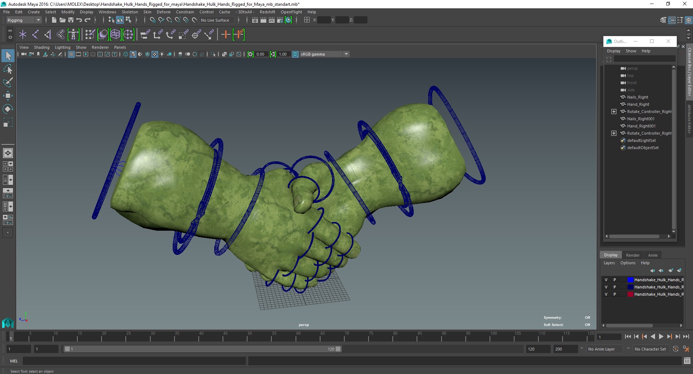This screenshot has height=374, width=693.
Task: Step to next key with orange marker button
Action: [x=669, y=336]
